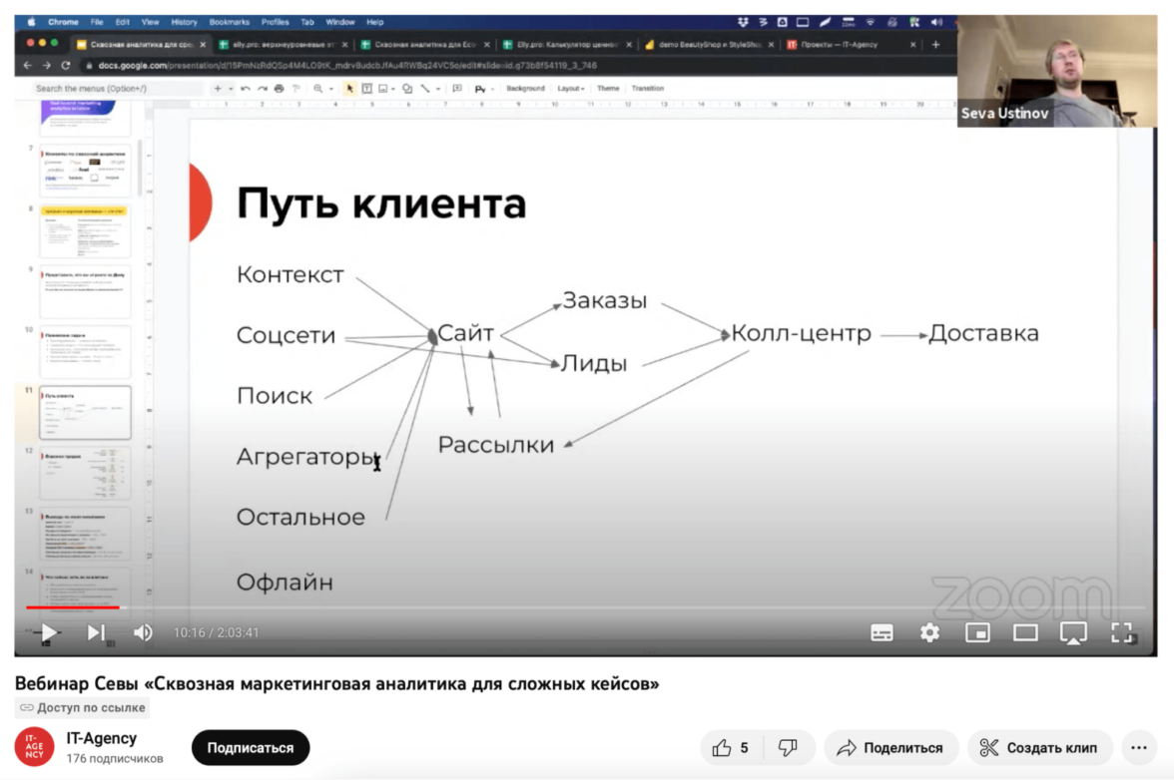Select slide 9 thumbnail in the filmstrip
This screenshot has width=1174, height=780.
click(85, 291)
